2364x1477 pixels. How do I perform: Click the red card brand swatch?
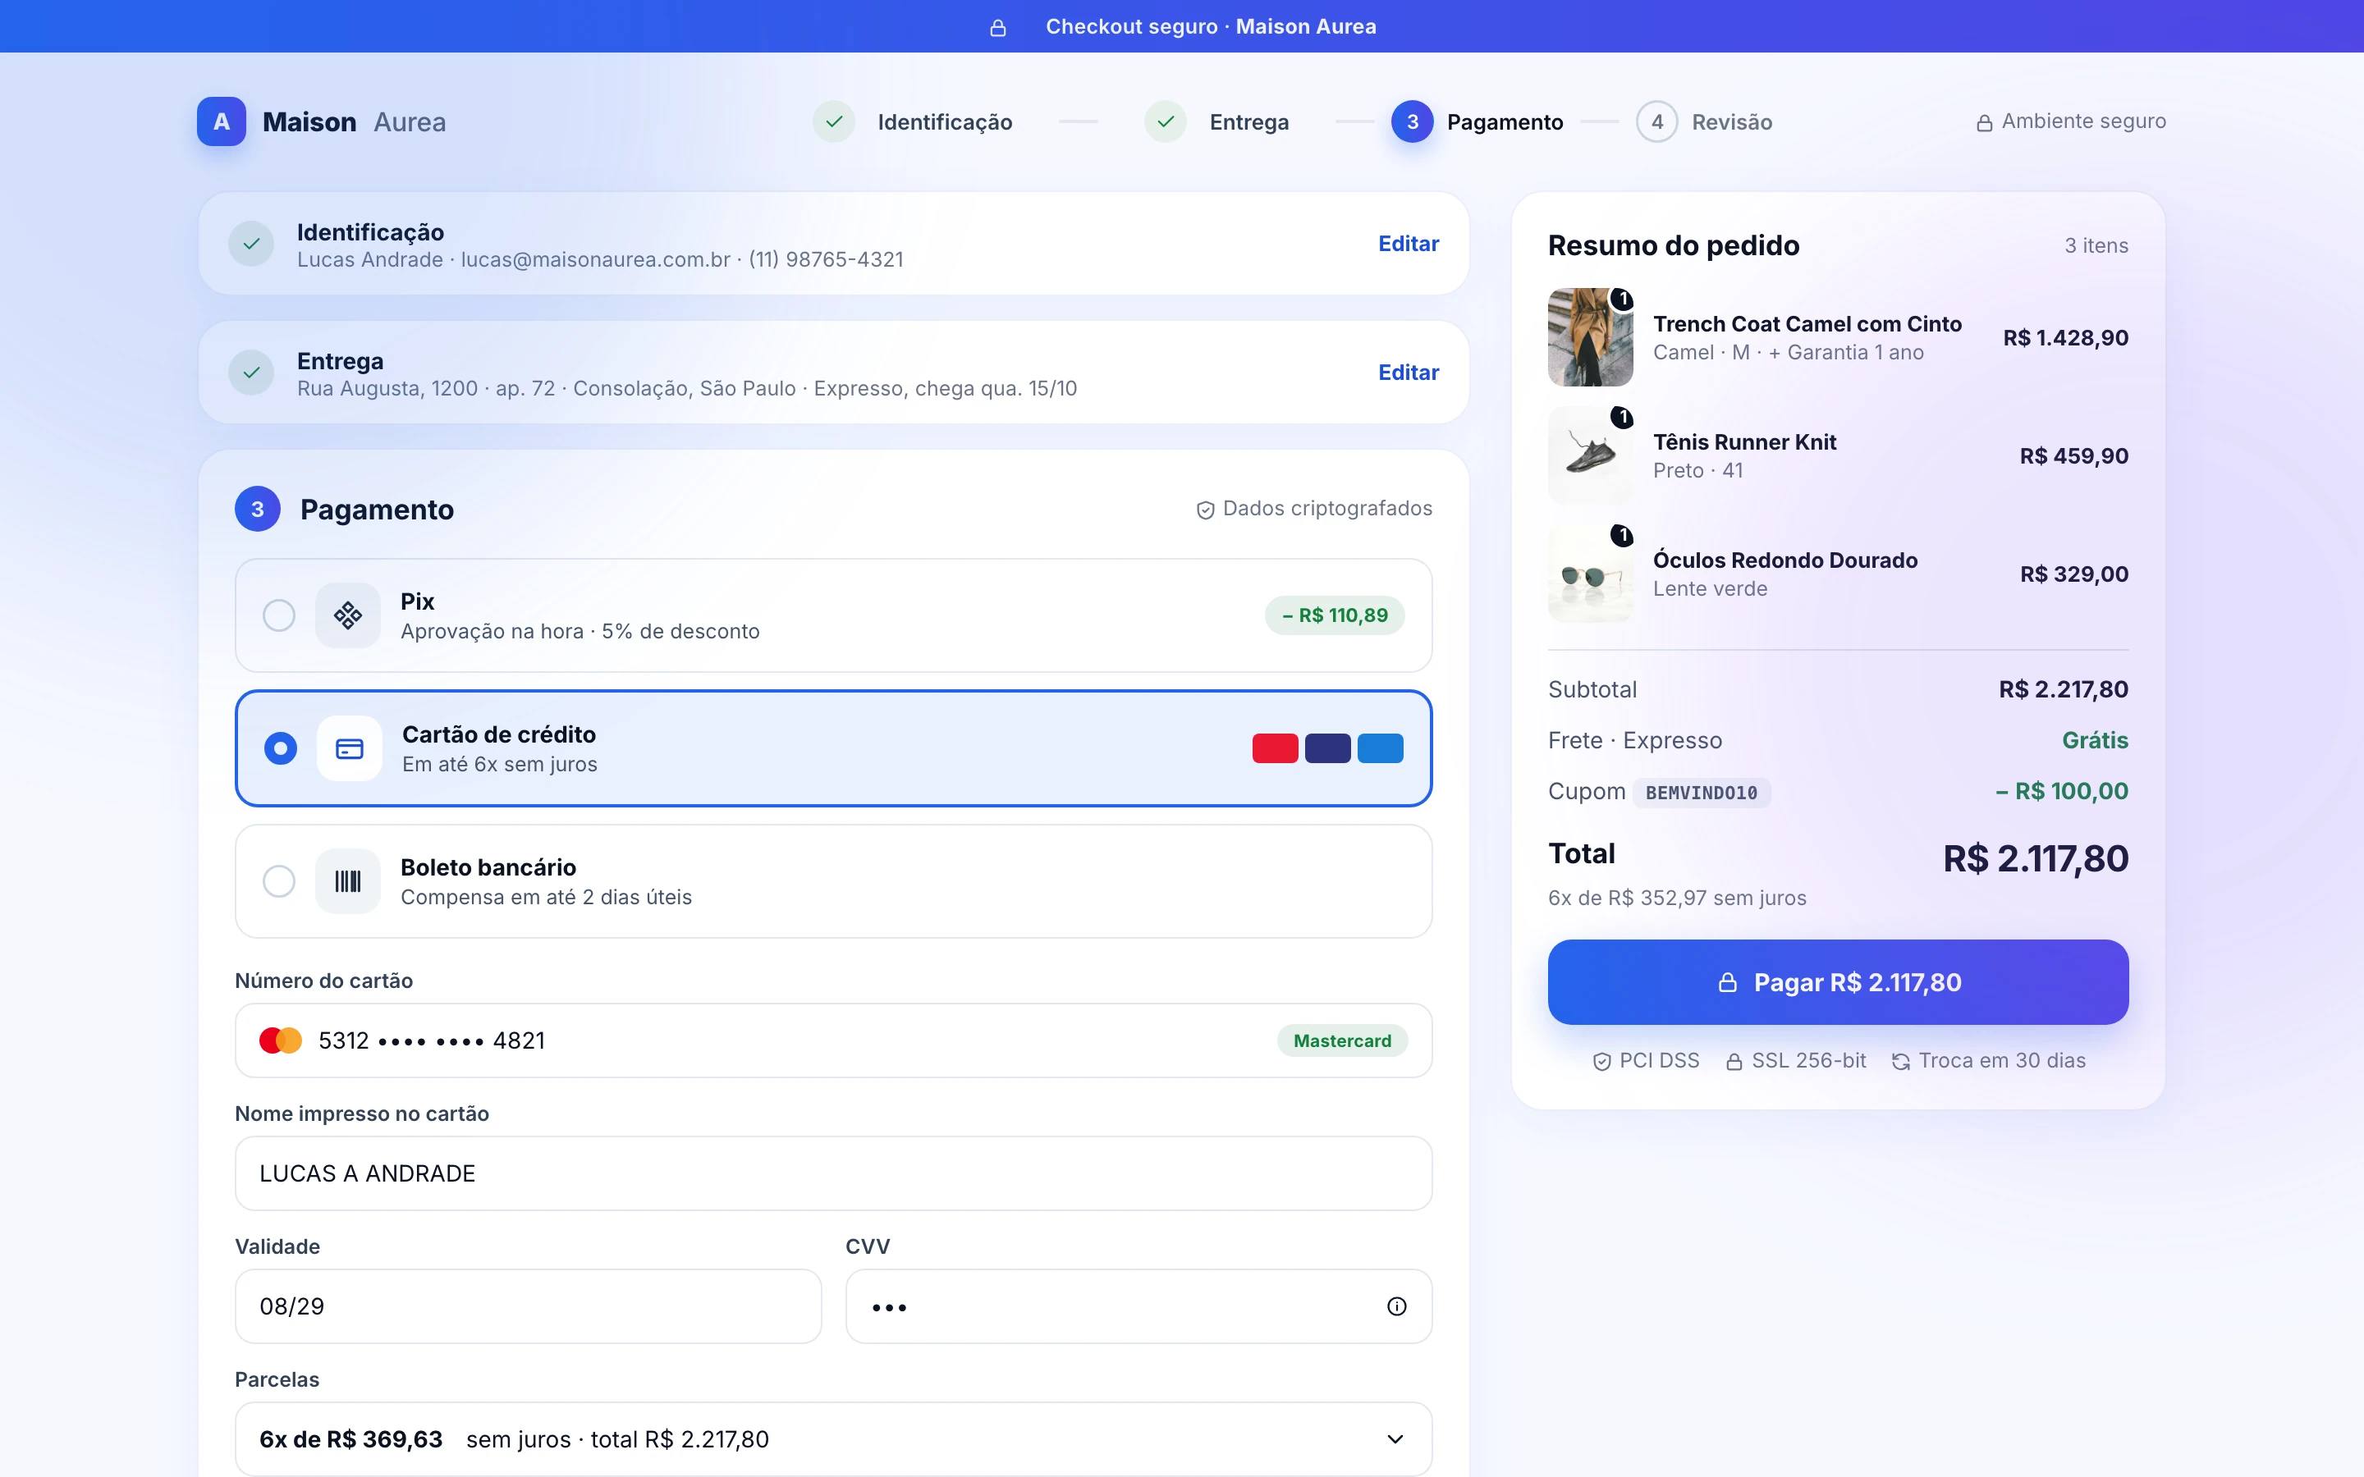tap(1275, 748)
